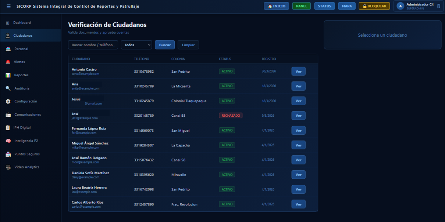View Antonio Castro's record with Ver

pyautogui.click(x=298, y=72)
